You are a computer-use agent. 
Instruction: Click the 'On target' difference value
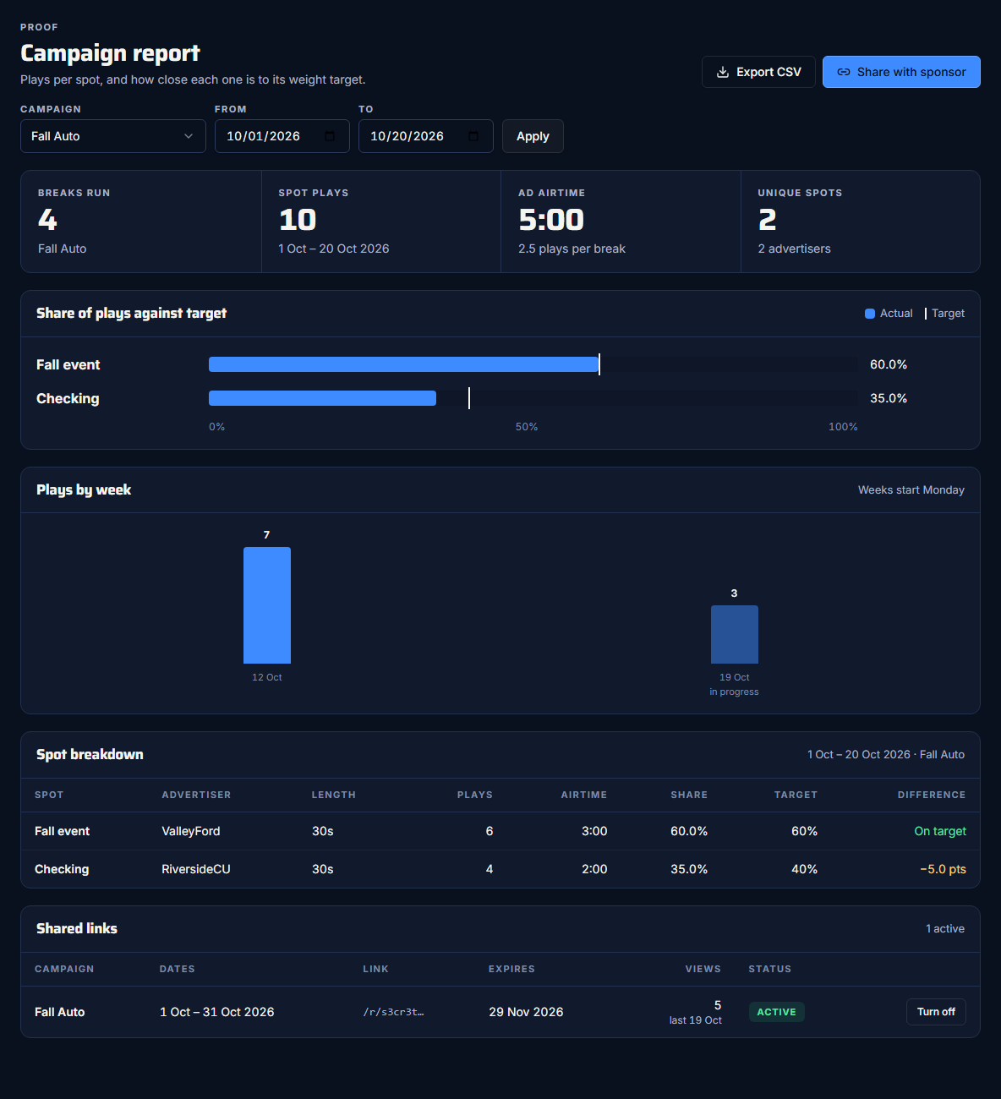point(940,831)
